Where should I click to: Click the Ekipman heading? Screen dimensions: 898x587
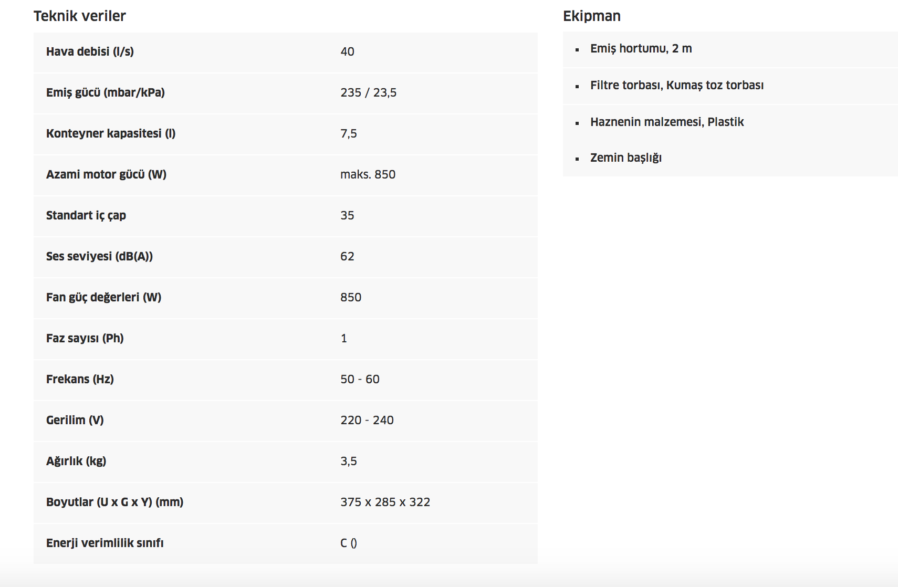[x=592, y=16]
